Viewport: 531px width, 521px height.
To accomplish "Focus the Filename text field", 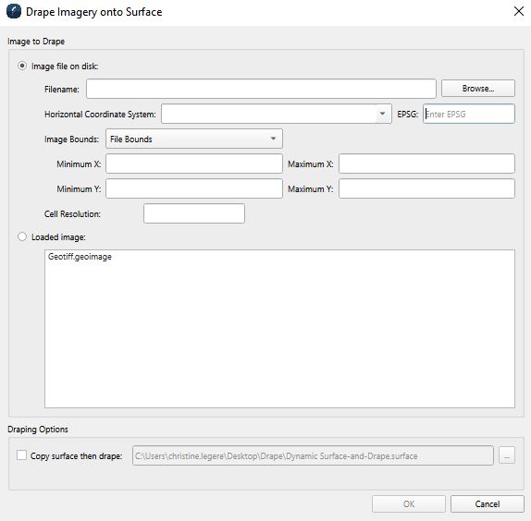I will [x=261, y=89].
